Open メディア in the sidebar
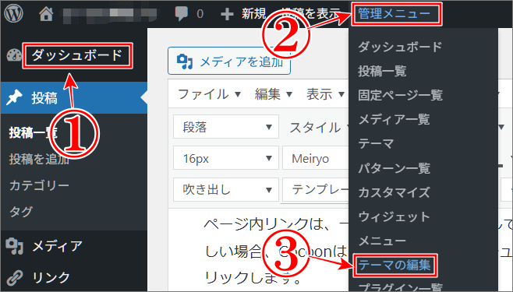This screenshot has height=292, width=513. click(57, 246)
